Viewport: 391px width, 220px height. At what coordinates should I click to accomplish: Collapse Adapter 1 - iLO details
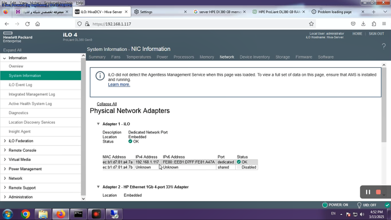98,124
